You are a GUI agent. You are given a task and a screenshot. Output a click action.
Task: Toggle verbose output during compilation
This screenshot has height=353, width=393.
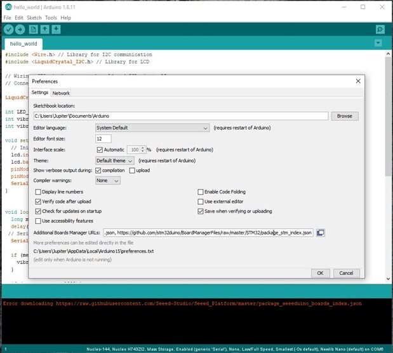[x=98, y=170]
